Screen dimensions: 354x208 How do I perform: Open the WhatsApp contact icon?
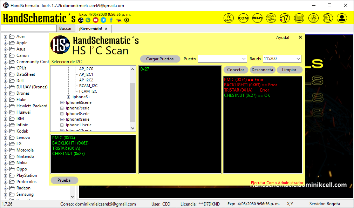(88, 20)
